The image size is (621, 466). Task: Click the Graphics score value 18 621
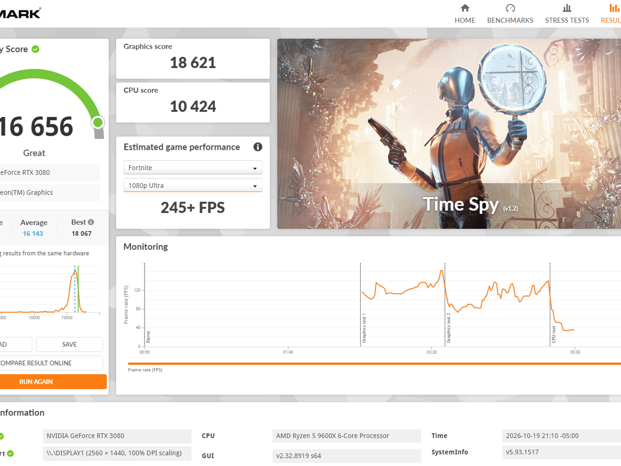[x=193, y=63]
